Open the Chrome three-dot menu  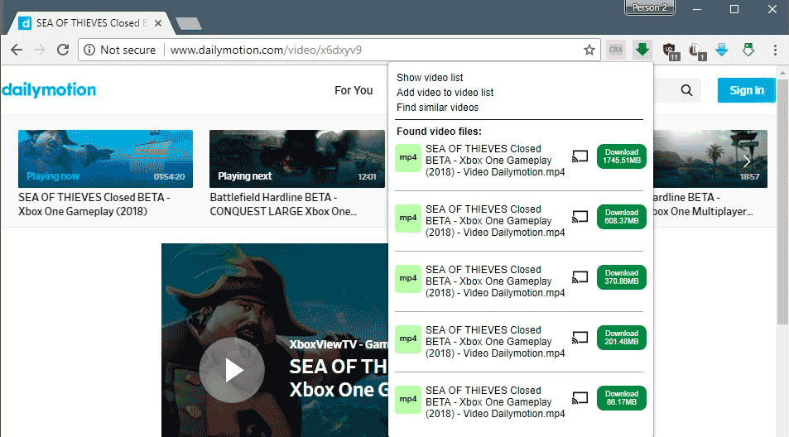(776, 50)
